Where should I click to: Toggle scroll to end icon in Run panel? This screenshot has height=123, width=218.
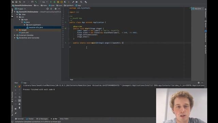tap(19, 100)
